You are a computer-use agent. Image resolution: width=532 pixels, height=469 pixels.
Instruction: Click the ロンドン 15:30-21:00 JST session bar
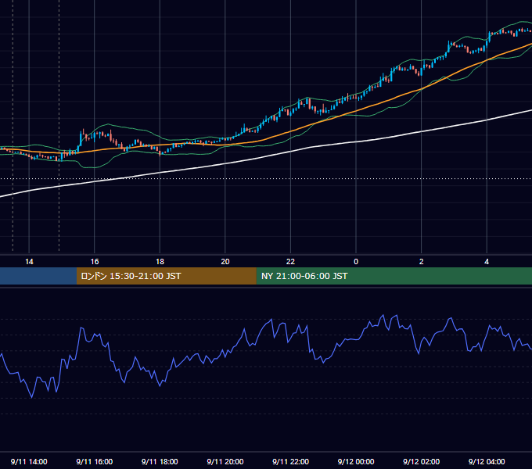click(166, 276)
